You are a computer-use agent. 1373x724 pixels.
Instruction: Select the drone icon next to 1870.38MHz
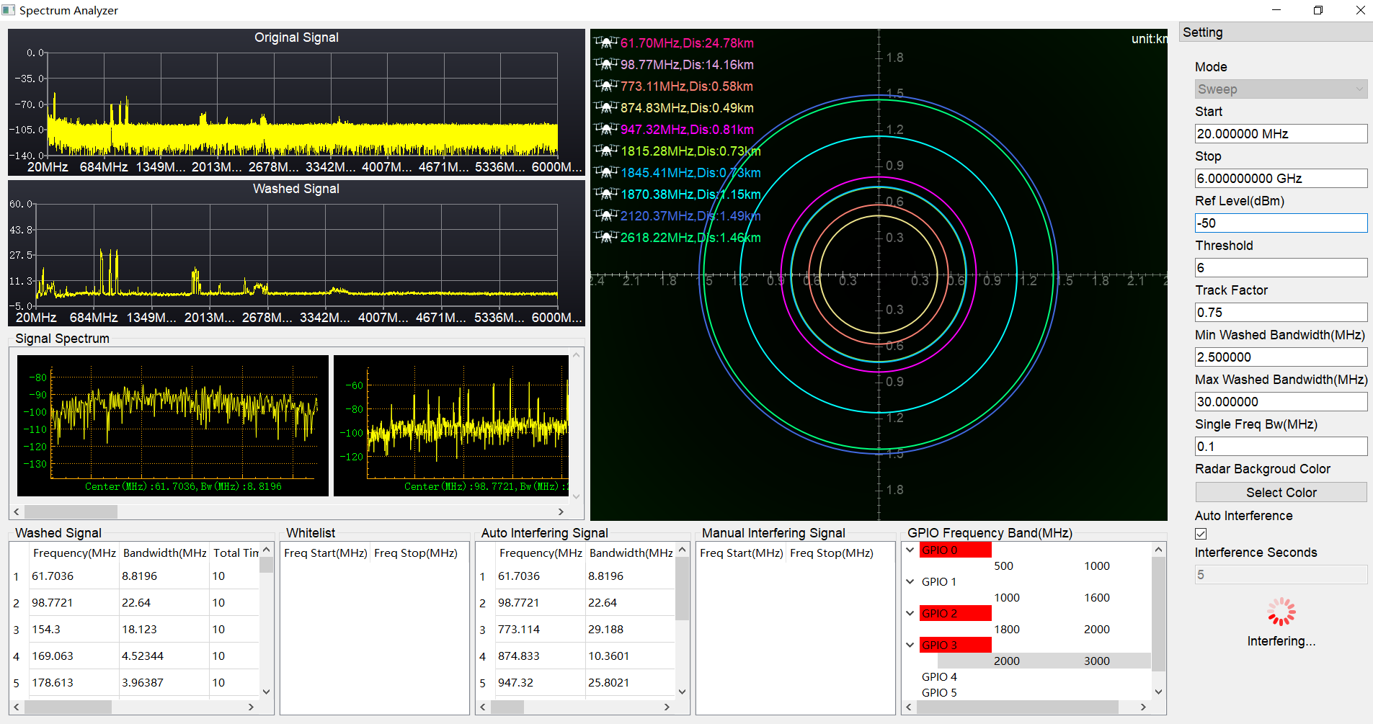tap(606, 195)
